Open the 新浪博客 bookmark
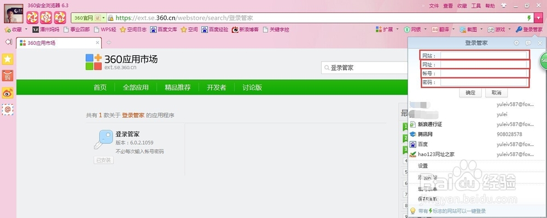Screen dimensions: 547x218 [x=245, y=30]
